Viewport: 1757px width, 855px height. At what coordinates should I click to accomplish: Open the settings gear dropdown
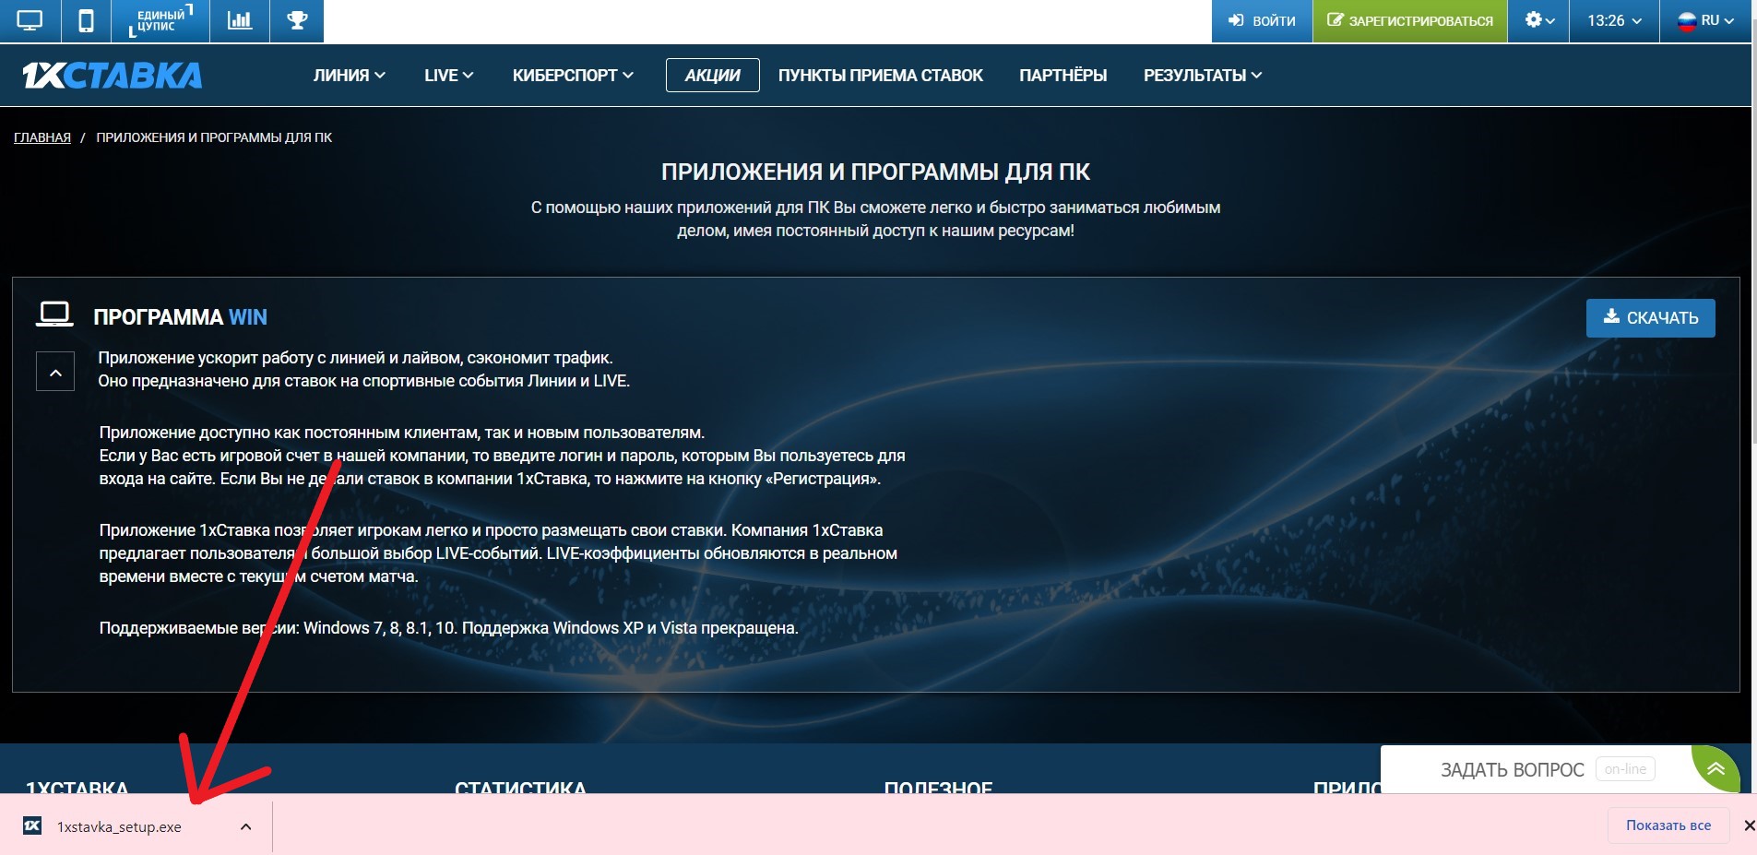click(1539, 20)
